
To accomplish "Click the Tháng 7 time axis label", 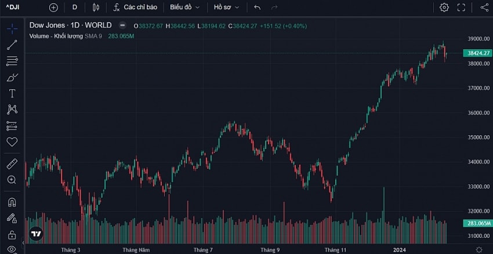I will [203, 250].
